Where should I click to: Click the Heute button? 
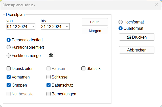point(95,22)
